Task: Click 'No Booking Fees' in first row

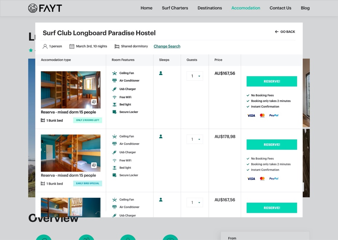Action: (x=262, y=95)
